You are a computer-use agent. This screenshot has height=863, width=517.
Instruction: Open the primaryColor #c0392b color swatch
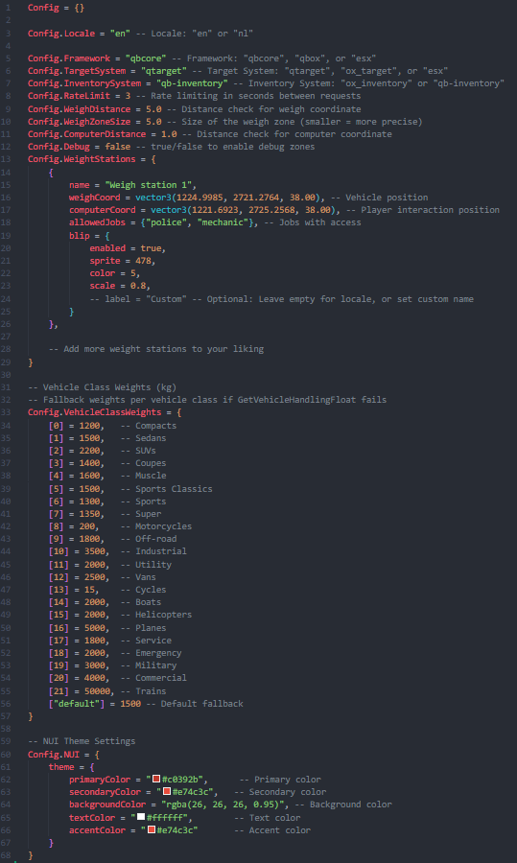156,779
